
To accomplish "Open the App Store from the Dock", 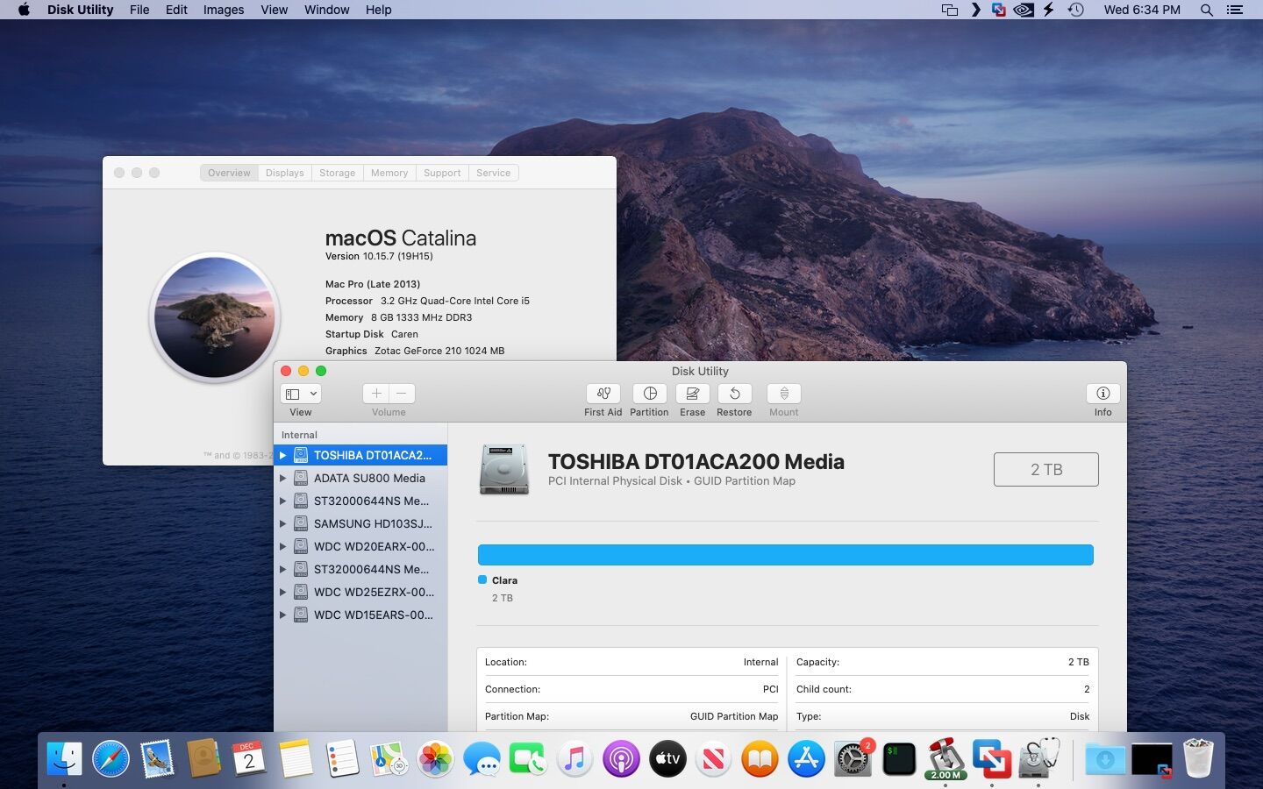I will click(x=806, y=758).
